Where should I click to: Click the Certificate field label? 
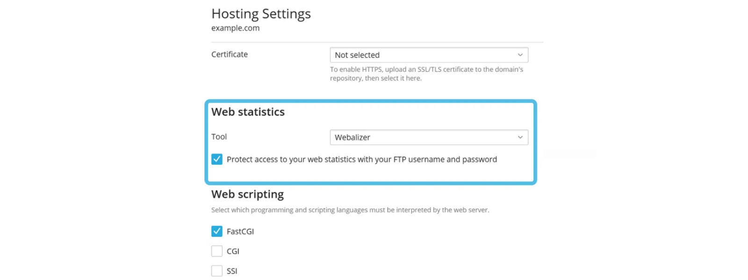[x=230, y=54]
